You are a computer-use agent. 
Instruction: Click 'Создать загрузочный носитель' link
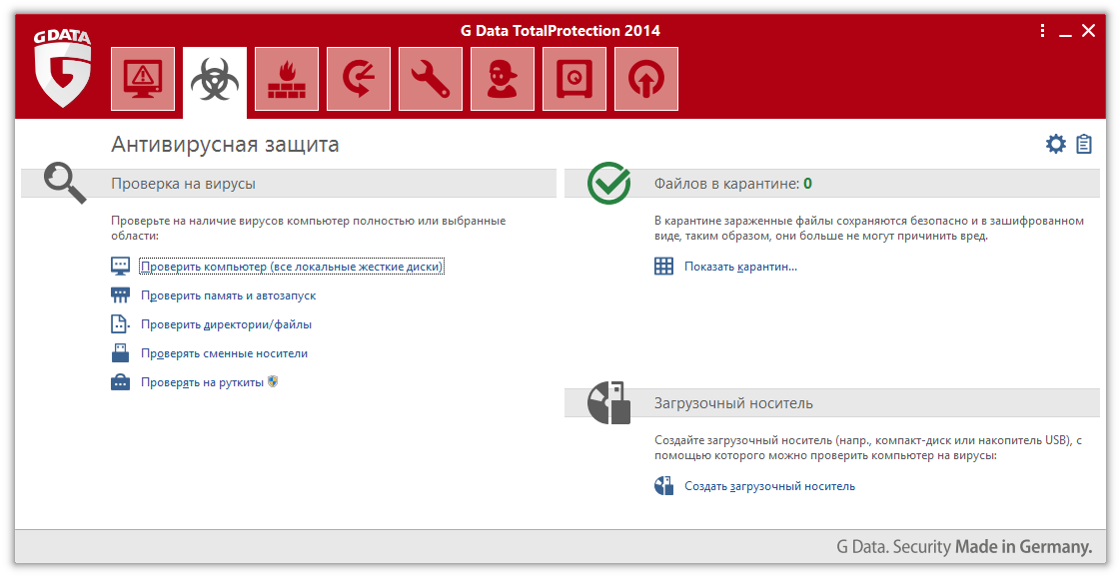769,486
